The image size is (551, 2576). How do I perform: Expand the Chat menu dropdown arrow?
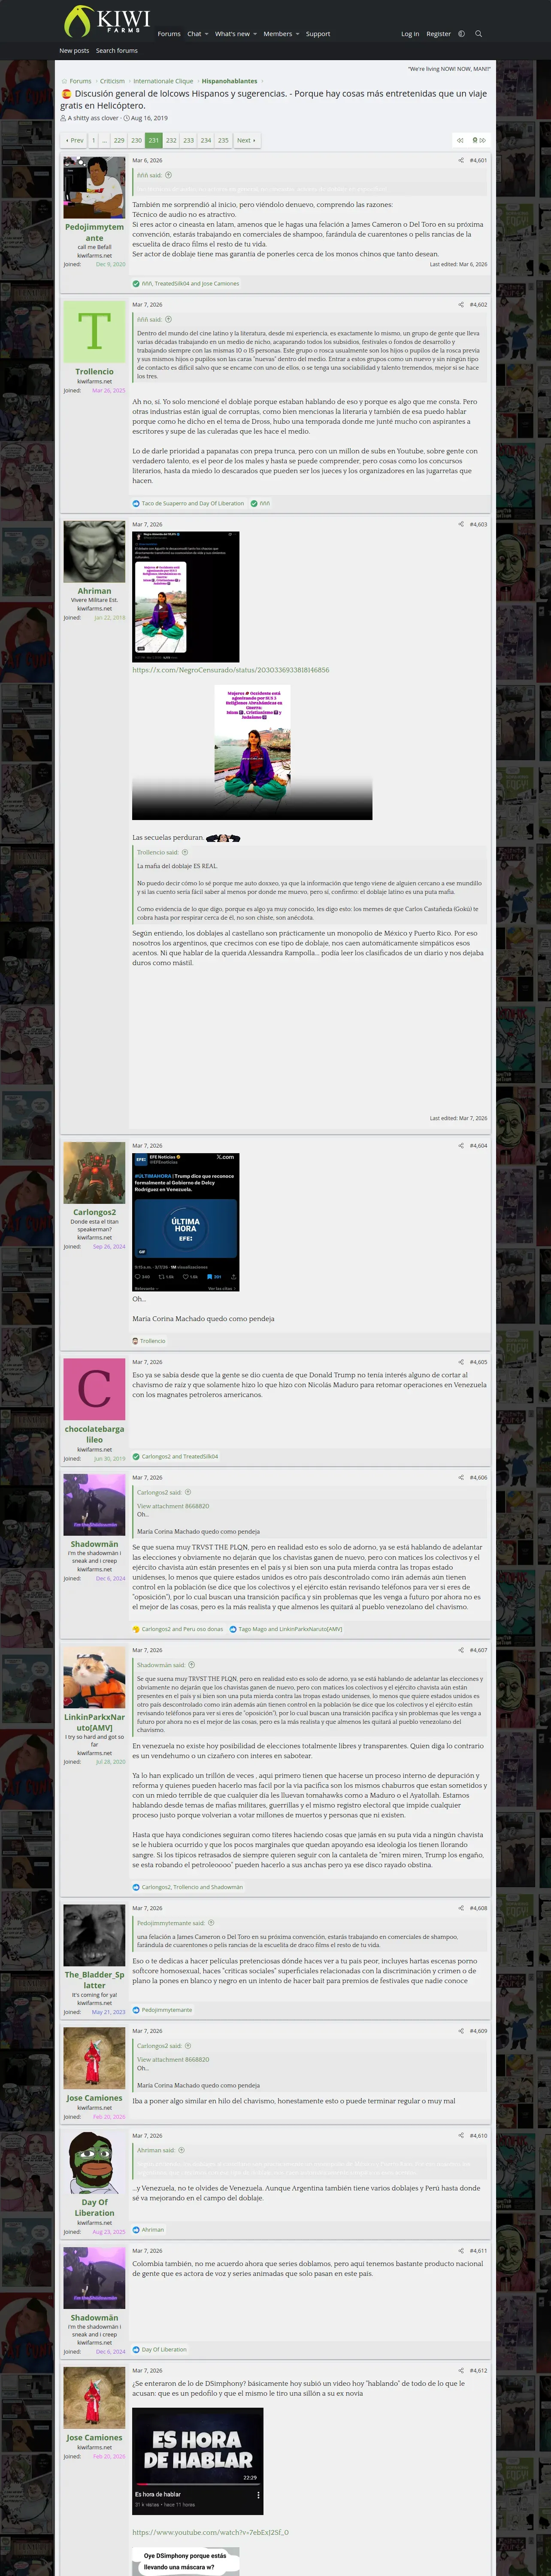tap(206, 34)
